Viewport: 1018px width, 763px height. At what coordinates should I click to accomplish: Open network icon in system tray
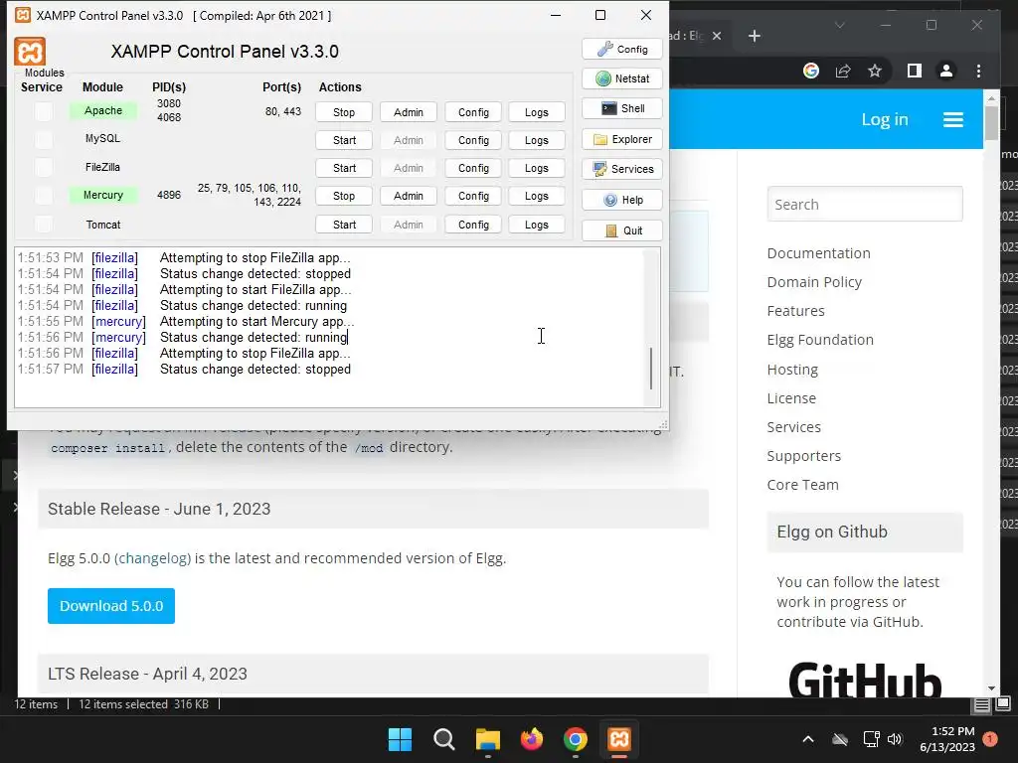pos(871,739)
